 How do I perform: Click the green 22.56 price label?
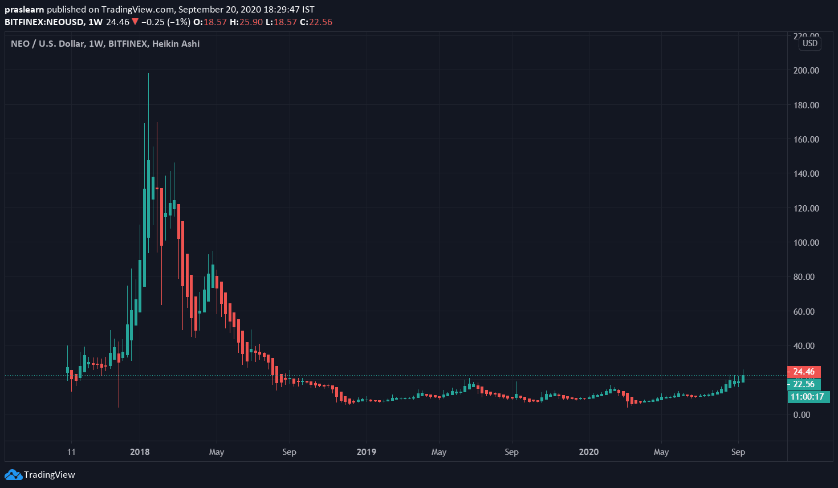[804, 384]
